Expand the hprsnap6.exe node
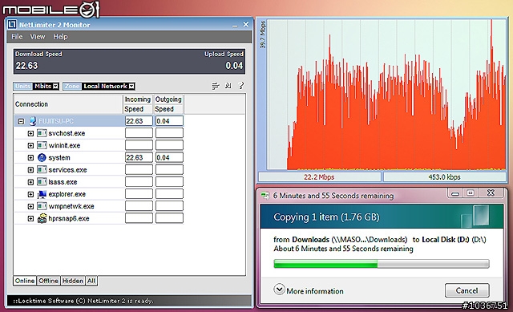Viewport: 513px width, 312px height. coord(30,219)
